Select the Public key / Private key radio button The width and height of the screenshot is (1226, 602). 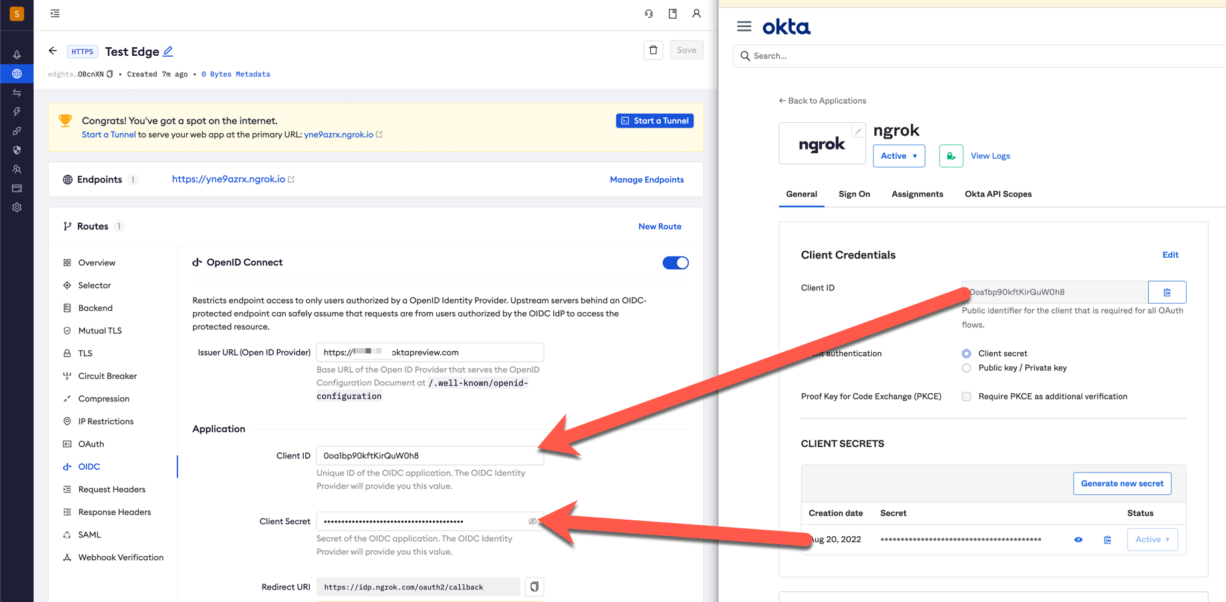[x=965, y=367]
